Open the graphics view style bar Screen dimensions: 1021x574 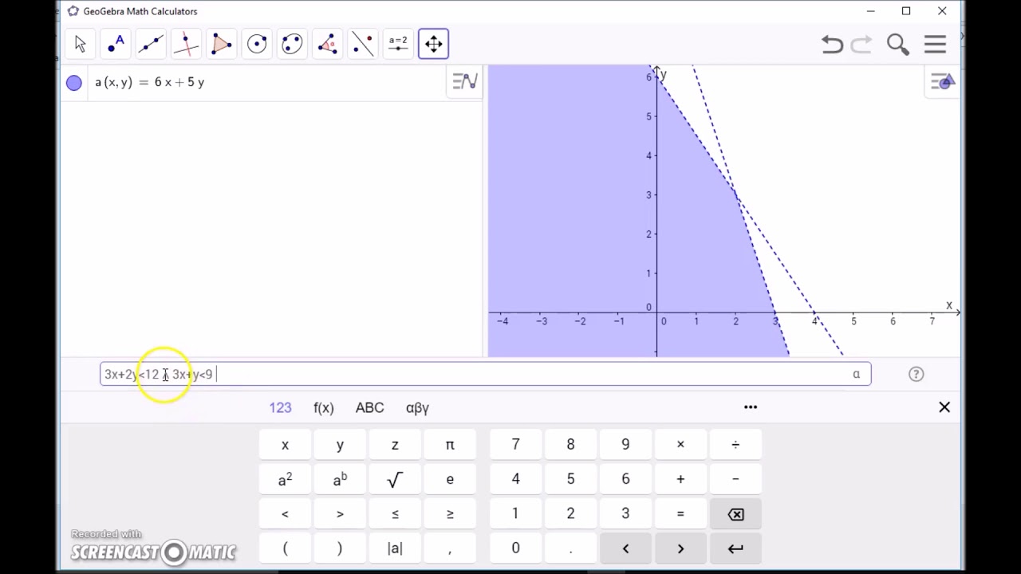[942, 81]
